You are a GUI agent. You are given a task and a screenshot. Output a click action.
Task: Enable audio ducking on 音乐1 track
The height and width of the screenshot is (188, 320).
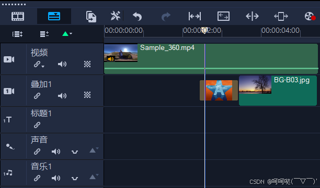tap(75, 179)
